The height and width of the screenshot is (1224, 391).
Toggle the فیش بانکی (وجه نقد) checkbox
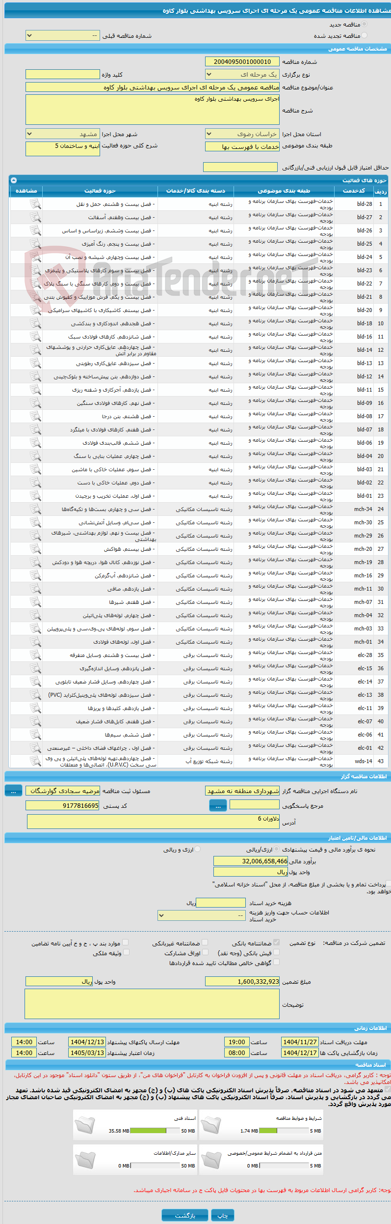(x=276, y=952)
